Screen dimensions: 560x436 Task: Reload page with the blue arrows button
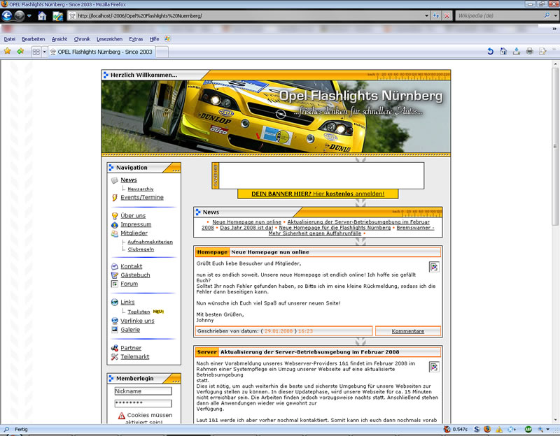pos(435,15)
